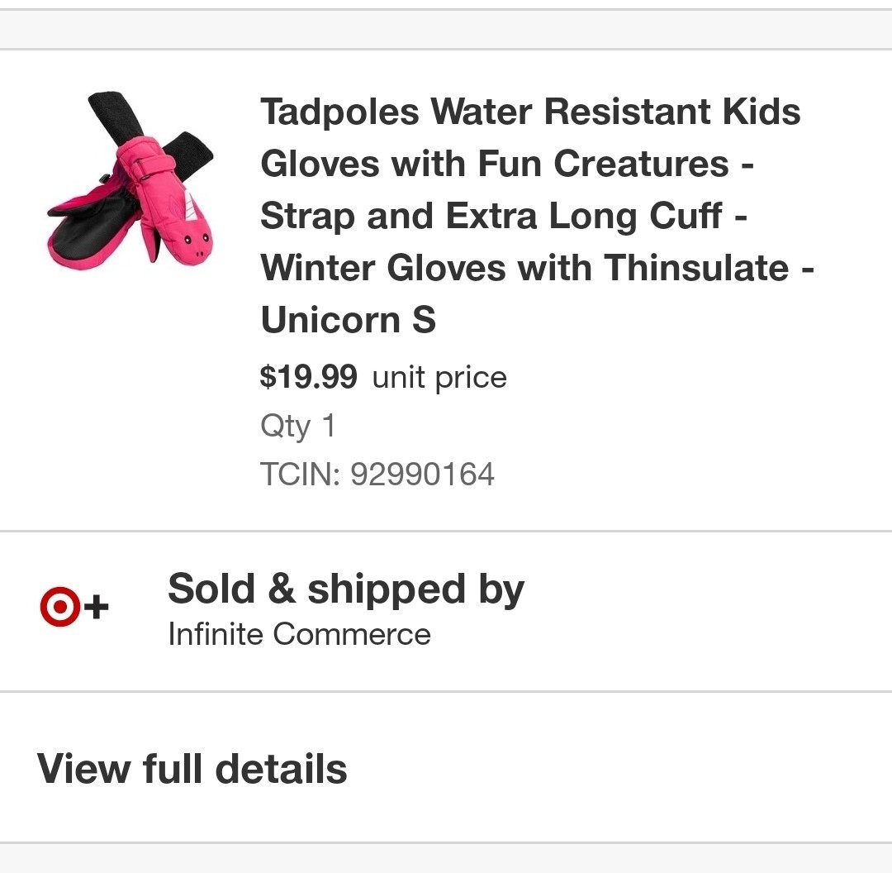Screen dimensions: 892x873
Task: Tap the Sold & shipped by heading
Action: pos(345,589)
